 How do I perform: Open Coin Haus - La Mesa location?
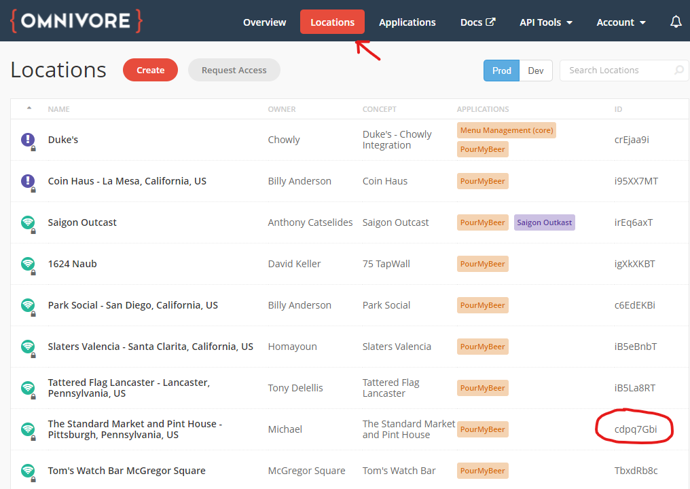point(127,181)
